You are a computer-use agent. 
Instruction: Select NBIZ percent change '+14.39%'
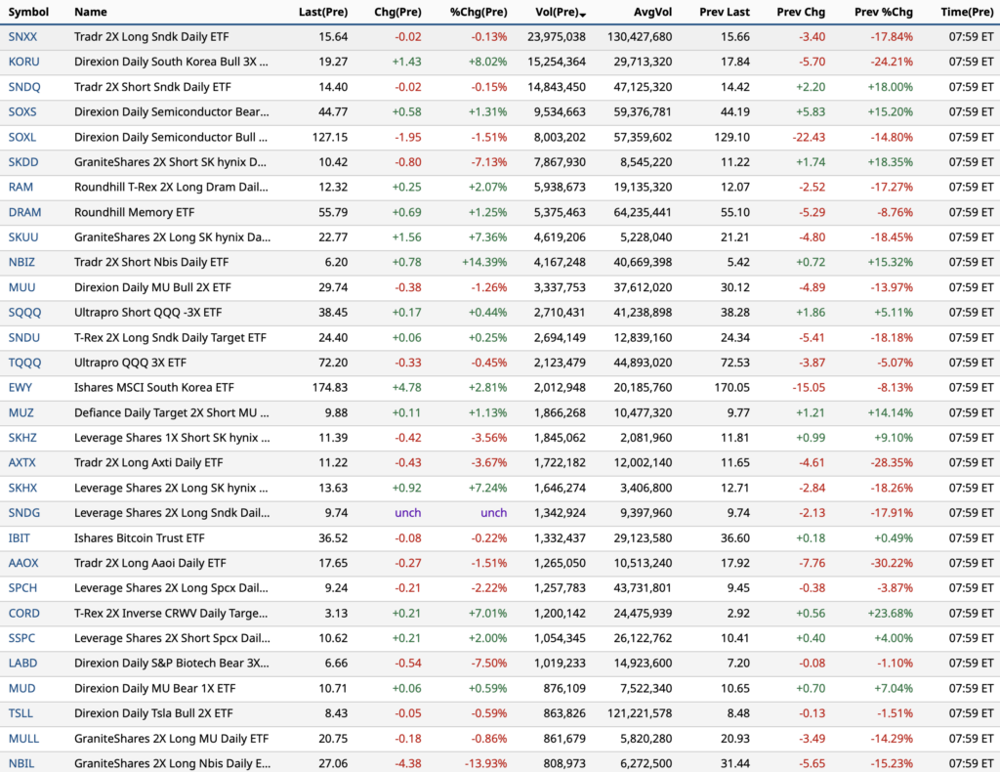tap(484, 262)
